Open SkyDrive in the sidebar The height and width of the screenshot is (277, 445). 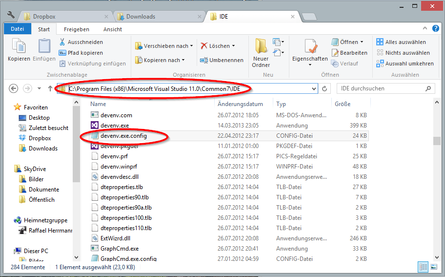tap(35, 169)
